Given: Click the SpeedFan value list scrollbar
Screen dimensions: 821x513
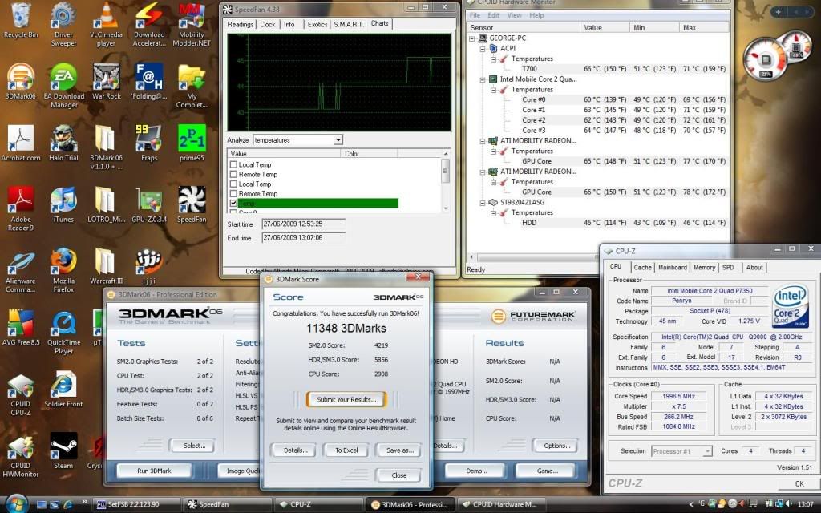Looking at the screenshot, I should point(446,180).
